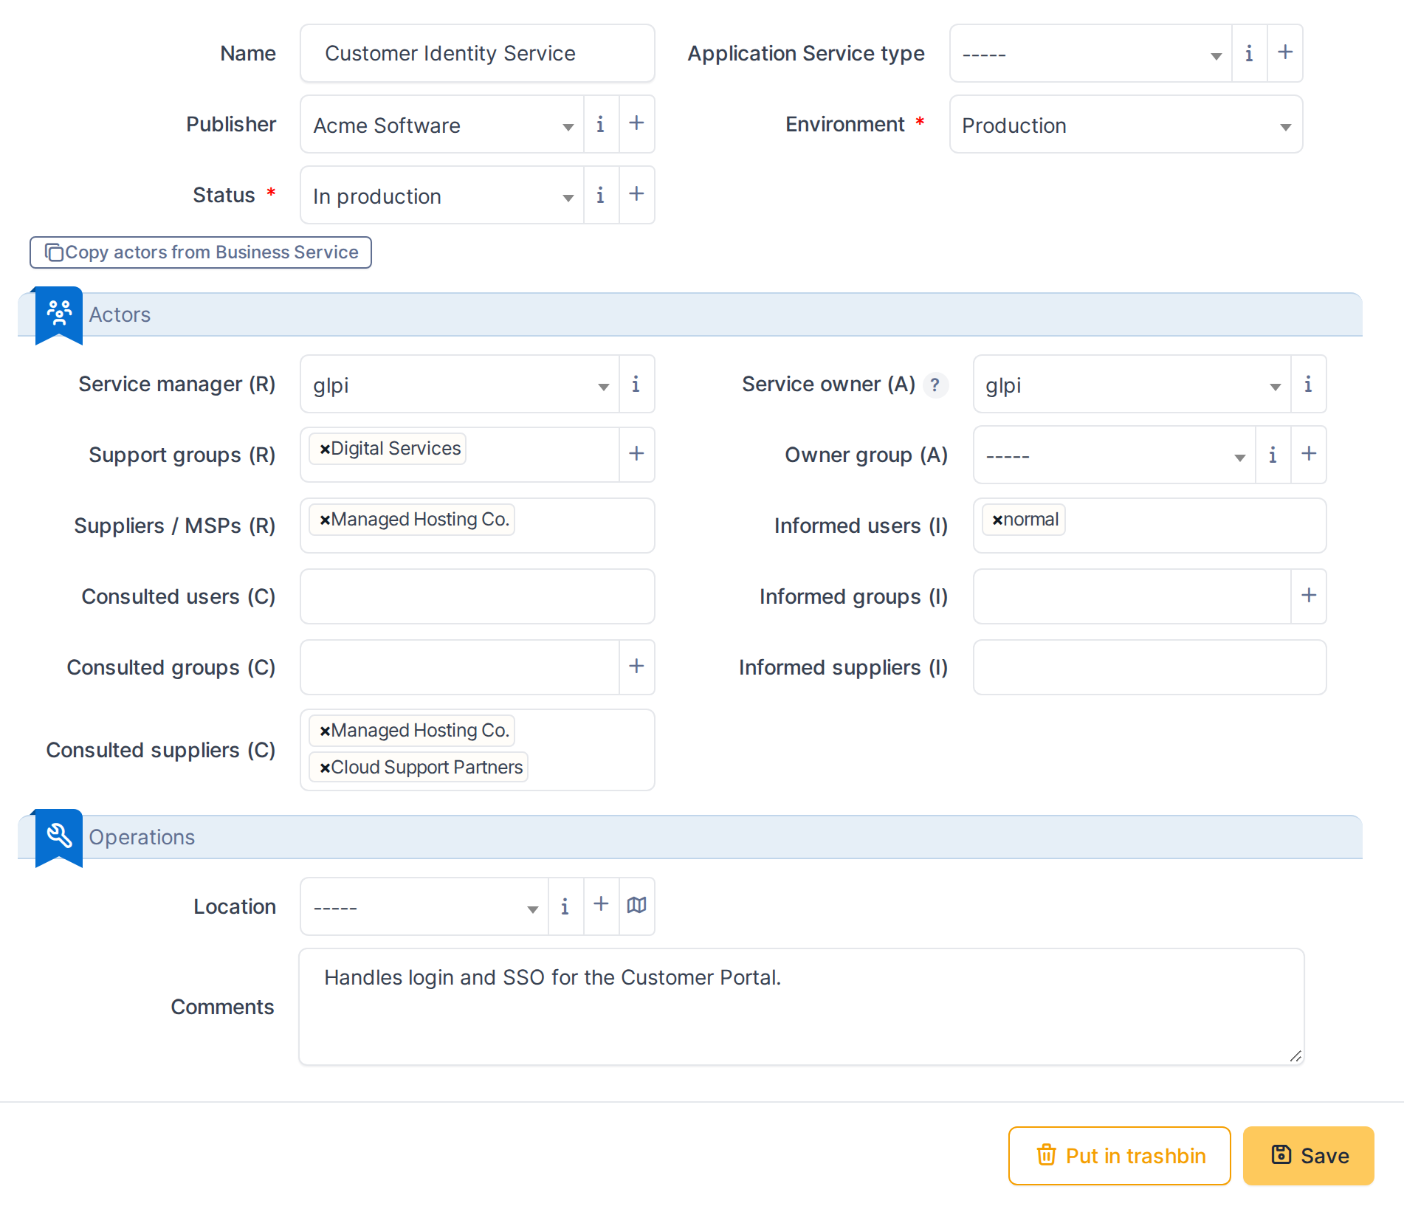Click info icon beside Service manager (R)
Screen dimensions: 1404x1209
(x=636, y=385)
